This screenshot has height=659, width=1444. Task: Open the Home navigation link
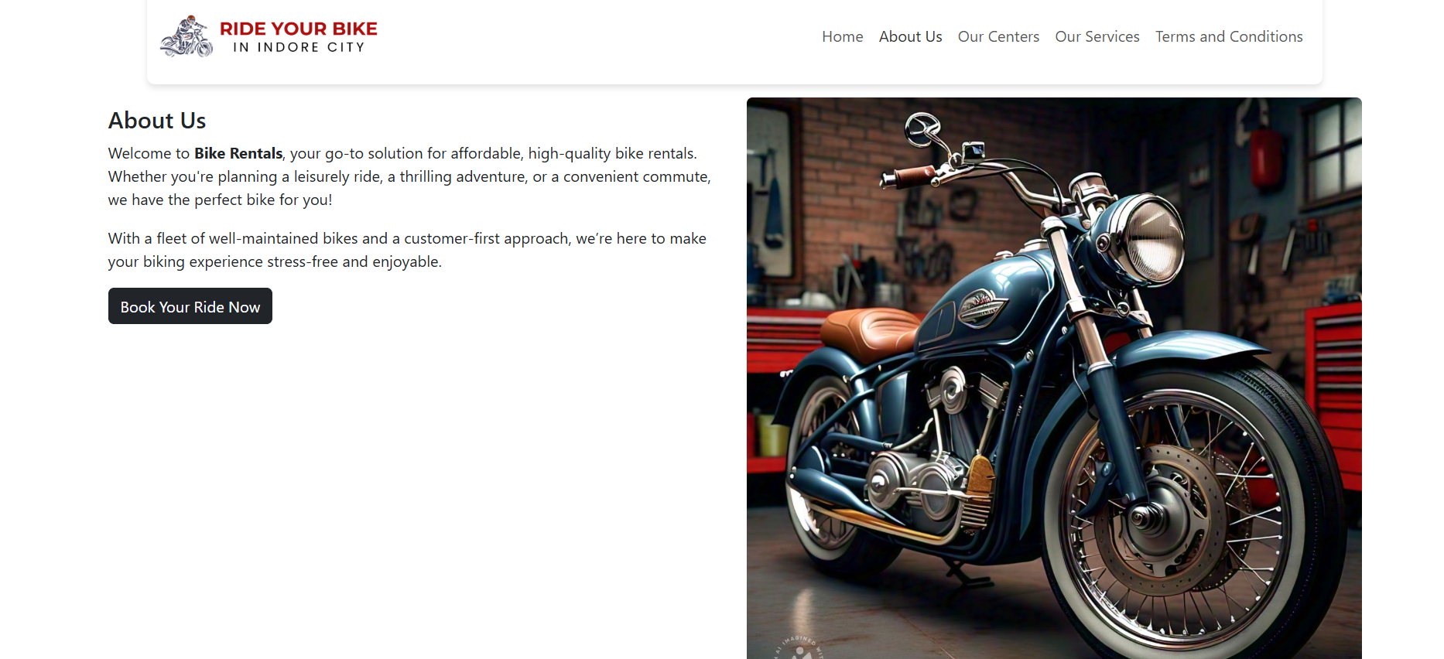[842, 36]
